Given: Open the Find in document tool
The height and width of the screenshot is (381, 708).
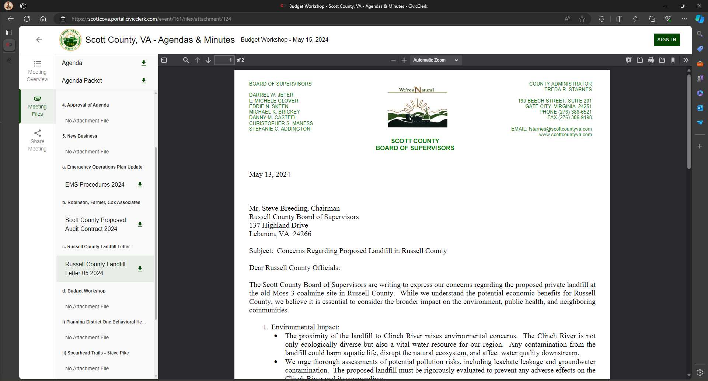Looking at the screenshot, I should coord(186,60).
